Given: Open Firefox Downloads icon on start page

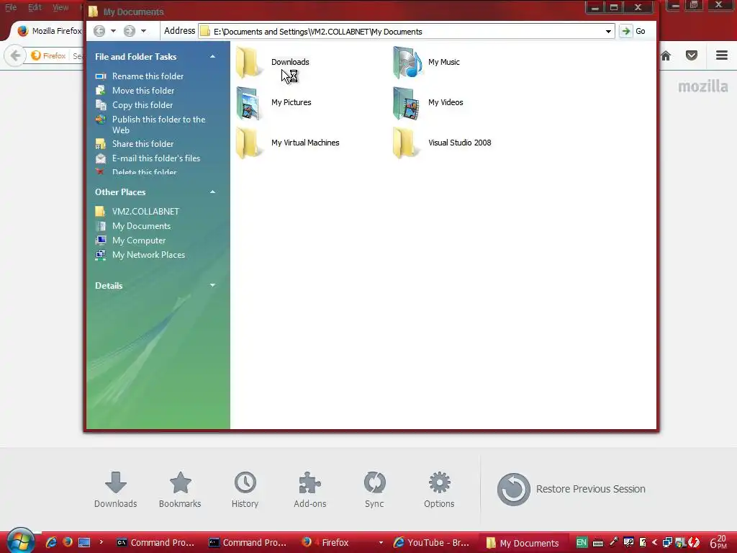Looking at the screenshot, I should (116, 482).
